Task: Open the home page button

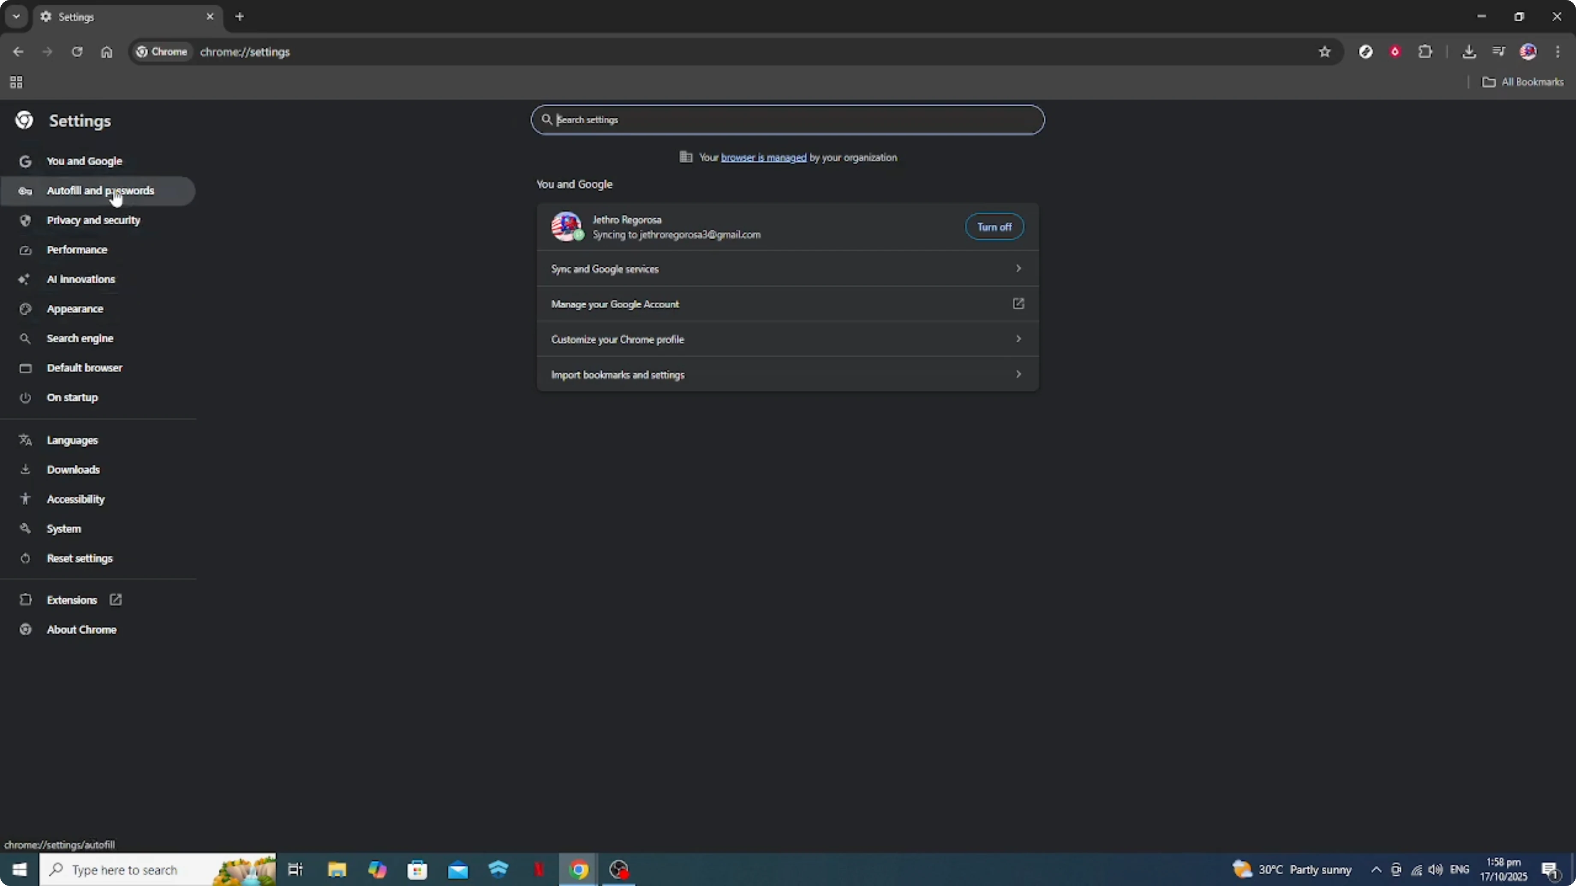Action: (107, 52)
